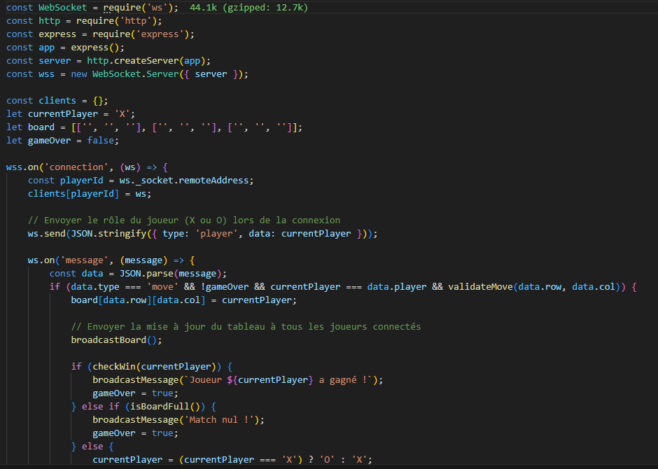Image resolution: width=658 pixels, height=469 pixels.
Task: Click the validateMove function call
Action: click(x=479, y=287)
